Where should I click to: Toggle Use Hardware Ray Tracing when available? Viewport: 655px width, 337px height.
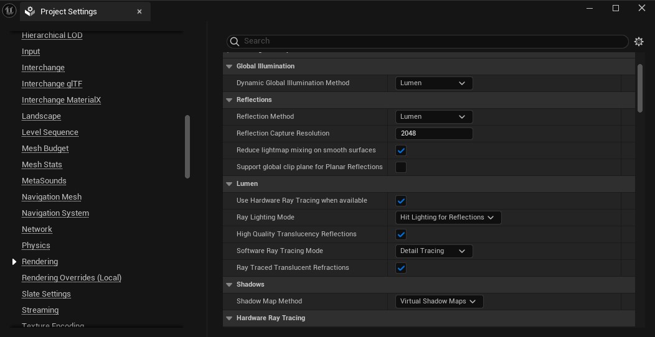coord(401,201)
